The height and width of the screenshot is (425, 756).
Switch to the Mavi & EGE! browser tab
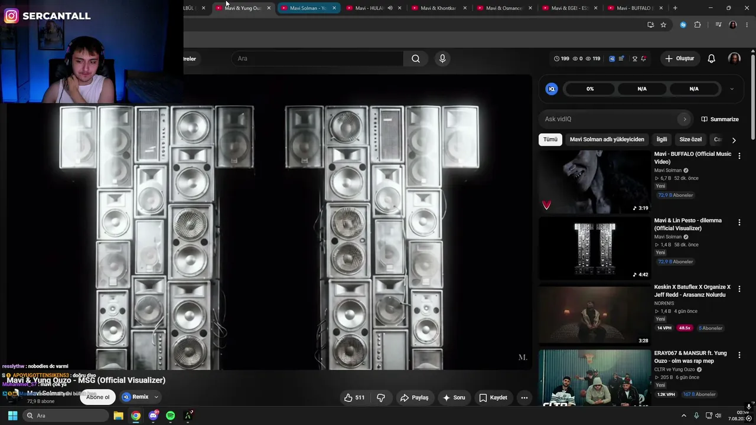569,8
